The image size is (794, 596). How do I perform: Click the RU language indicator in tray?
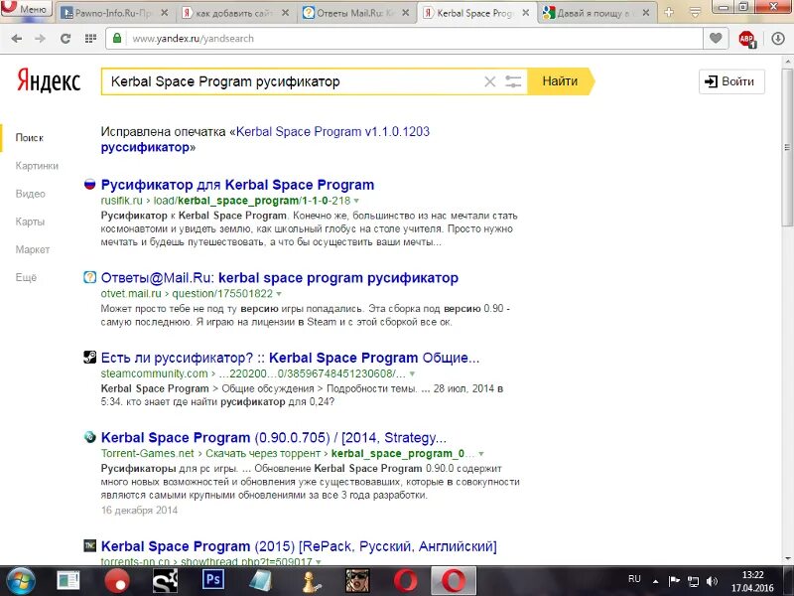[634, 579]
